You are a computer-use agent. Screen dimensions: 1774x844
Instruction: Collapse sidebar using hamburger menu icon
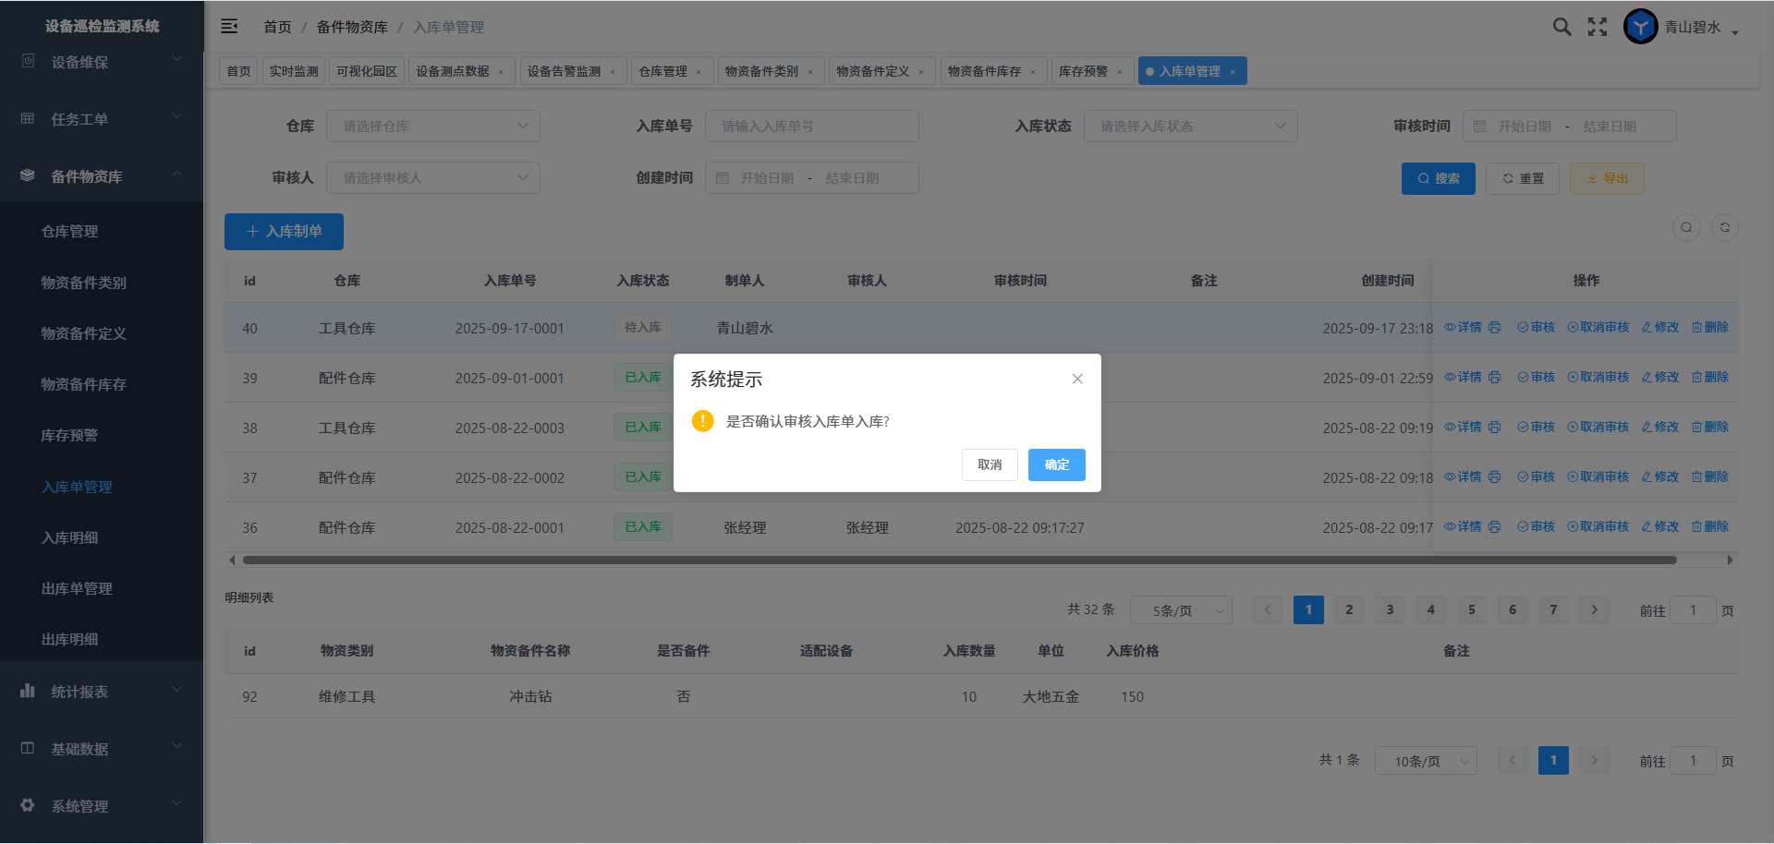229,27
